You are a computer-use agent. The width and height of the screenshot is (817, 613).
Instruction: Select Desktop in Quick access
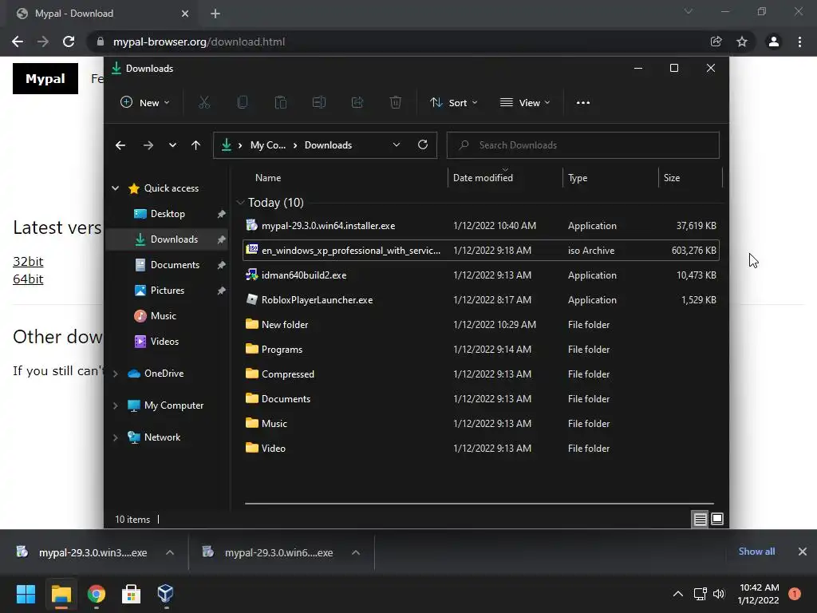coord(168,214)
